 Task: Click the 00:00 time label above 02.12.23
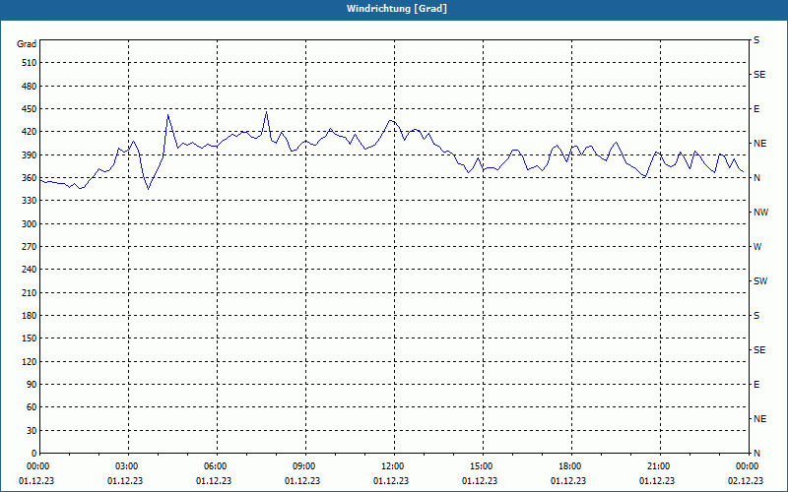pos(748,465)
